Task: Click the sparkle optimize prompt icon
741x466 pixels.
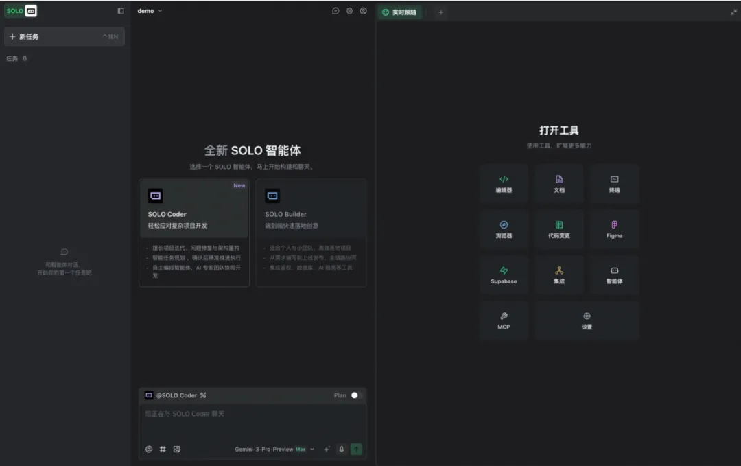Action: tap(327, 449)
